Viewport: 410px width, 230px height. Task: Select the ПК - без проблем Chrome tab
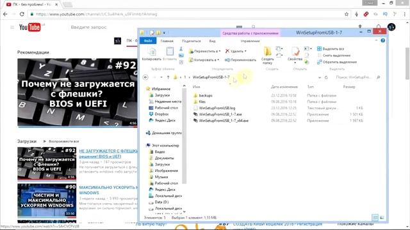click(32, 4)
